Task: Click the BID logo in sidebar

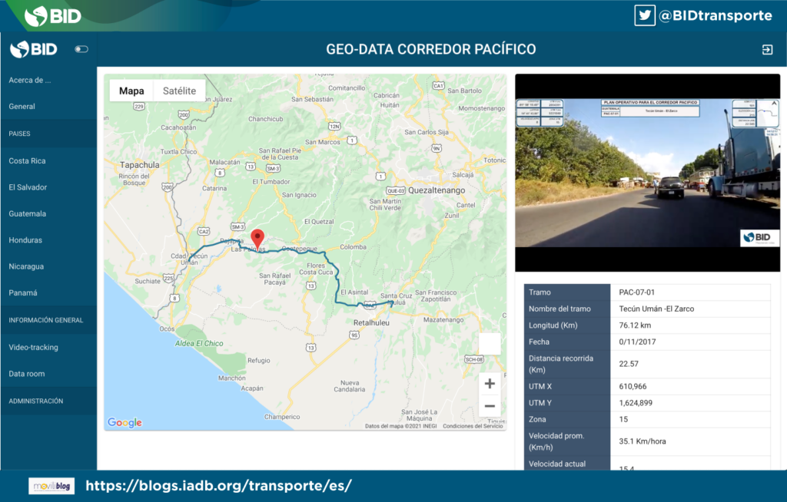Action: pyautogui.click(x=35, y=50)
